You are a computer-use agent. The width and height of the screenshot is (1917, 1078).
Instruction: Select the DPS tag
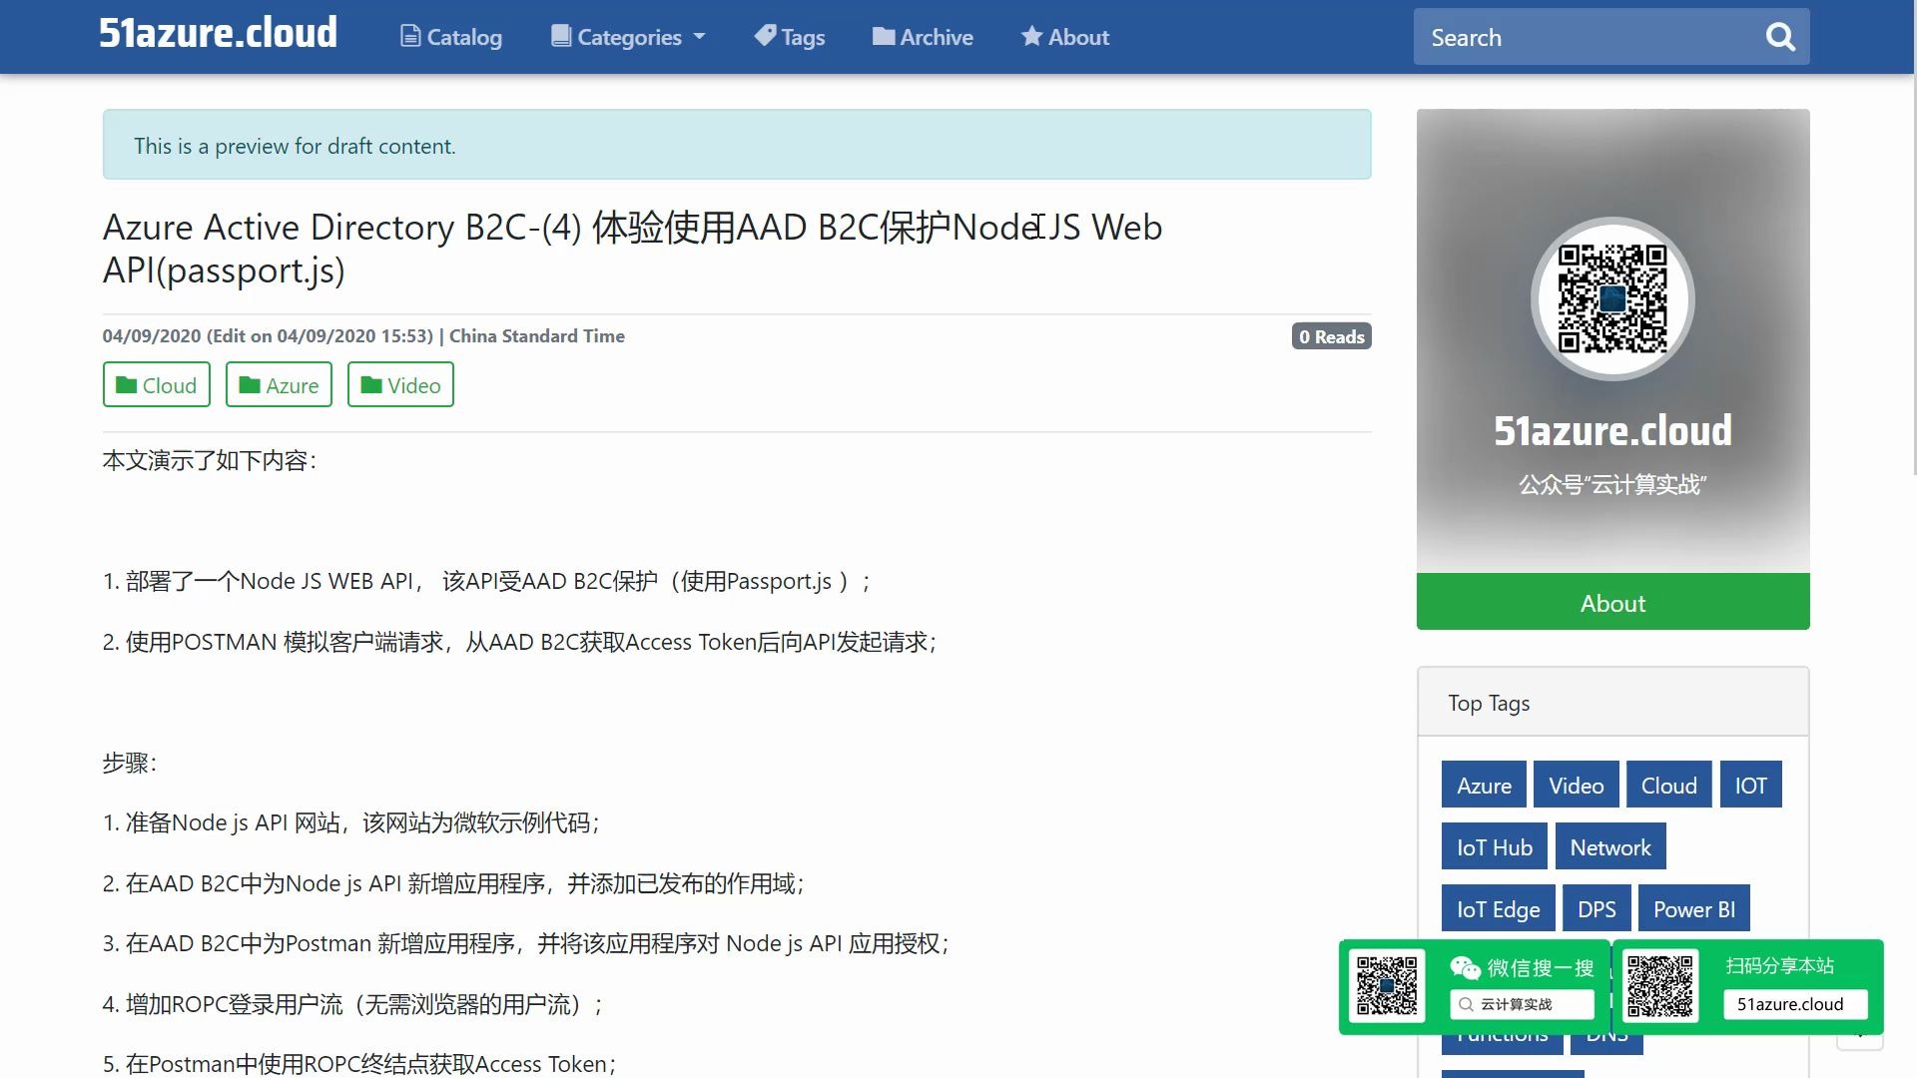[x=1596, y=908]
